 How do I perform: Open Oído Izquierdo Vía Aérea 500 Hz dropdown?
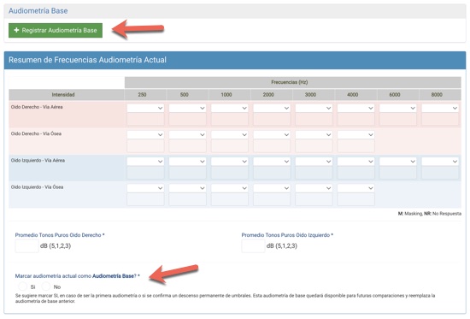[187, 162]
